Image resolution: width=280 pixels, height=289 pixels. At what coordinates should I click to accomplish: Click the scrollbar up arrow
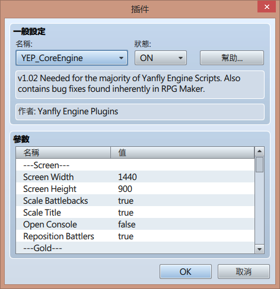click(259, 152)
